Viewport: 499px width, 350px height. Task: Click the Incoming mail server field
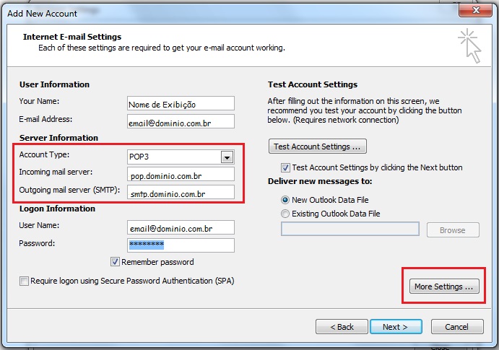pos(181,174)
